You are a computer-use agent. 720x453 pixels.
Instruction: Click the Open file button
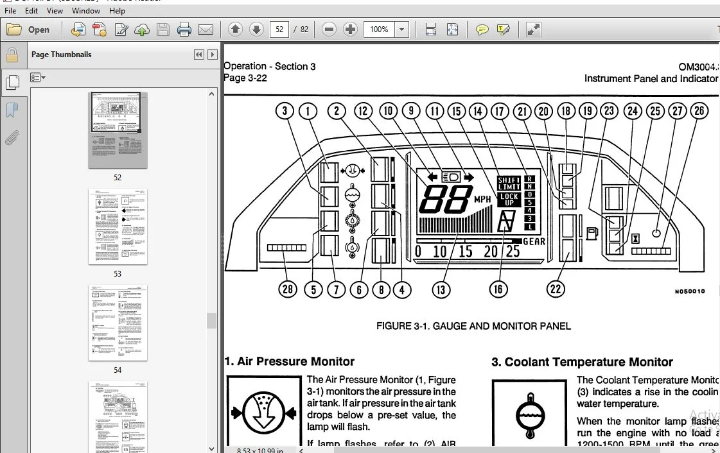[28, 30]
